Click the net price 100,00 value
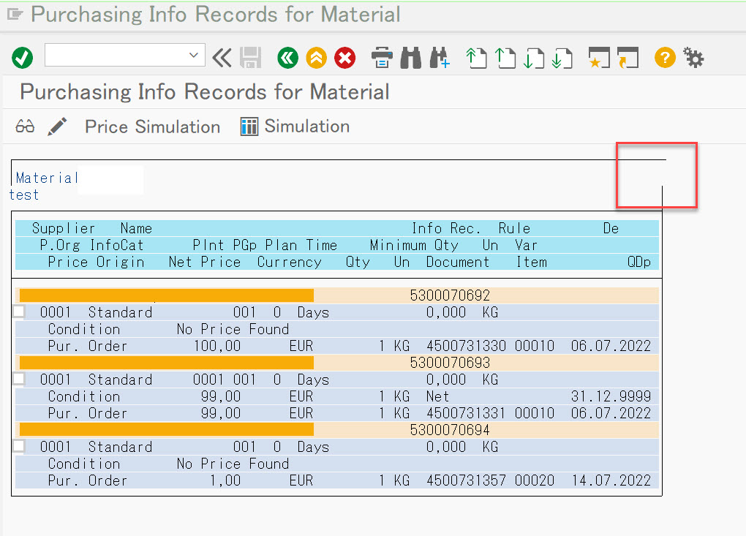 point(217,346)
